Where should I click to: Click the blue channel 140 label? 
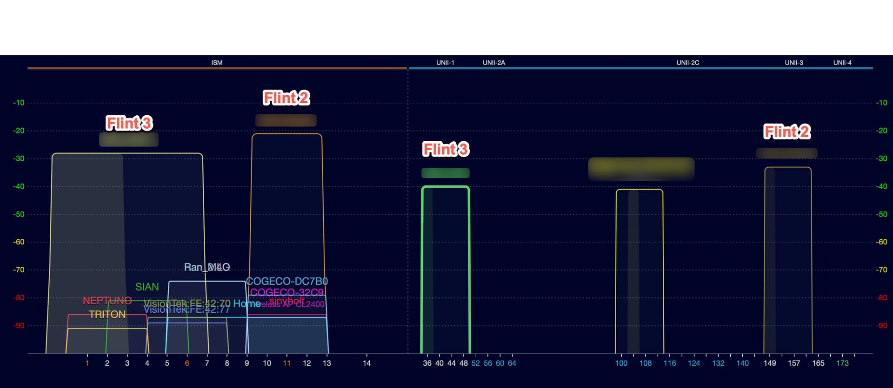(743, 363)
